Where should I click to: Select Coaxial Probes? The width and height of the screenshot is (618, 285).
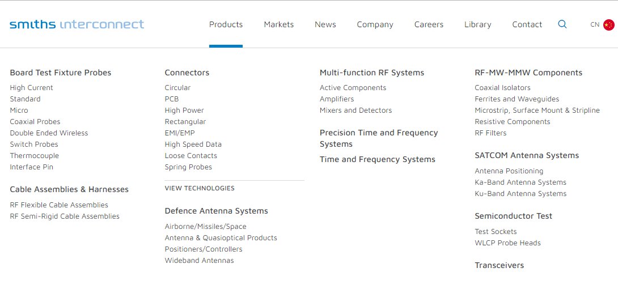coord(35,122)
